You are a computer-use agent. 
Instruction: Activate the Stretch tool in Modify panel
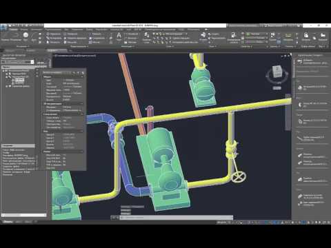point(53,42)
